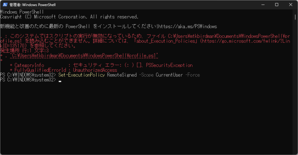Screen dimensions: 298x155
Task: Click the vertical scrollbar thumb
Action: (295, 17)
